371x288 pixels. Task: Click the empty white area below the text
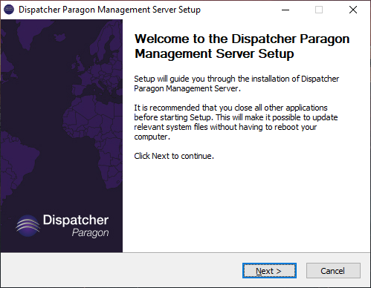pos(247,206)
